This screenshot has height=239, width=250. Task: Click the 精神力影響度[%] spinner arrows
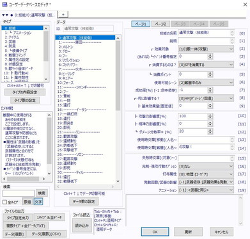coord(210,124)
